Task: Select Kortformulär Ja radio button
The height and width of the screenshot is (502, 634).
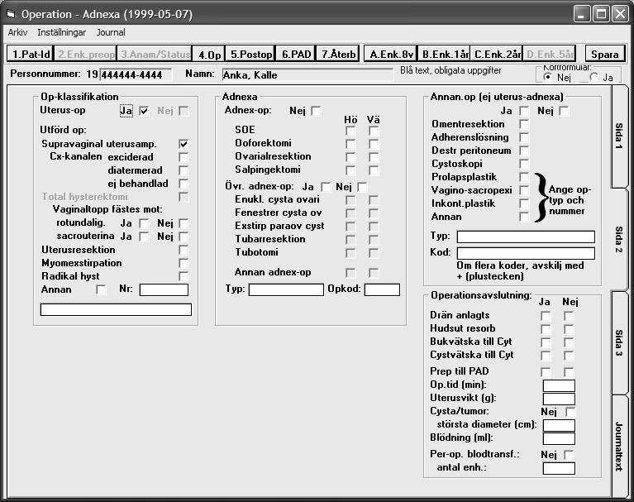Action: click(x=594, y=77)
